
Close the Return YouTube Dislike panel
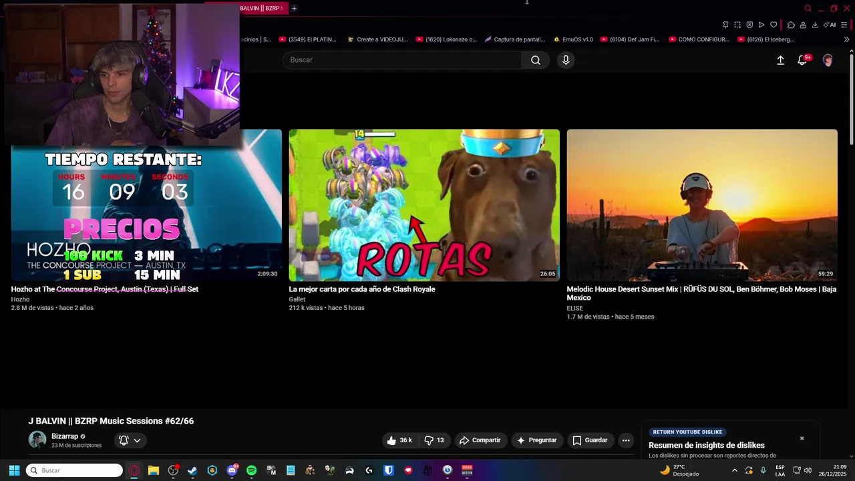coord(802,438)
